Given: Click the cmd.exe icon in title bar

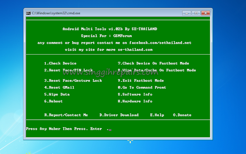Looking at the screenshot, I should coord(28,13).
